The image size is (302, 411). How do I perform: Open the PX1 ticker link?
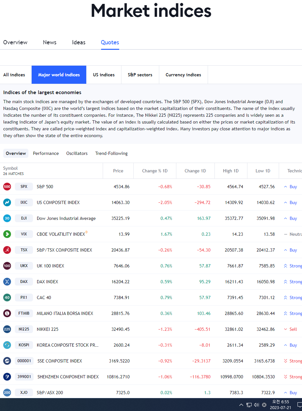[x=24, y=297]
